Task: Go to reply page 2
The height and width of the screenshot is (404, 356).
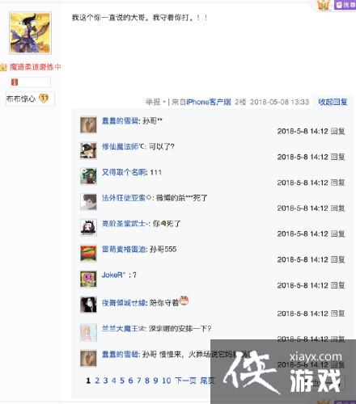Action: (x=97, y=381)
